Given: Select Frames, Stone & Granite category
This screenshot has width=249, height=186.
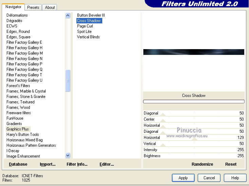Looking at the screenshot, I should tap(26, 97).
